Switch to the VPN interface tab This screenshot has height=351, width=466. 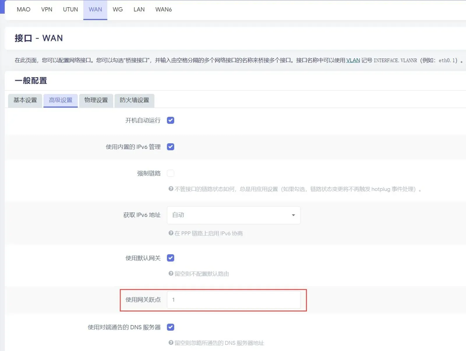pyautogui.click(x=47, y=9)
